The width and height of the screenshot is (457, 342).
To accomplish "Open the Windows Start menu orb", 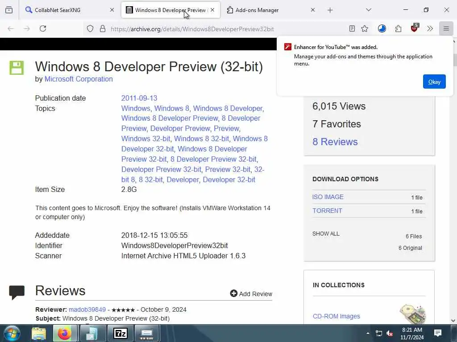I will pyautogui.click(x=12, y=333).
